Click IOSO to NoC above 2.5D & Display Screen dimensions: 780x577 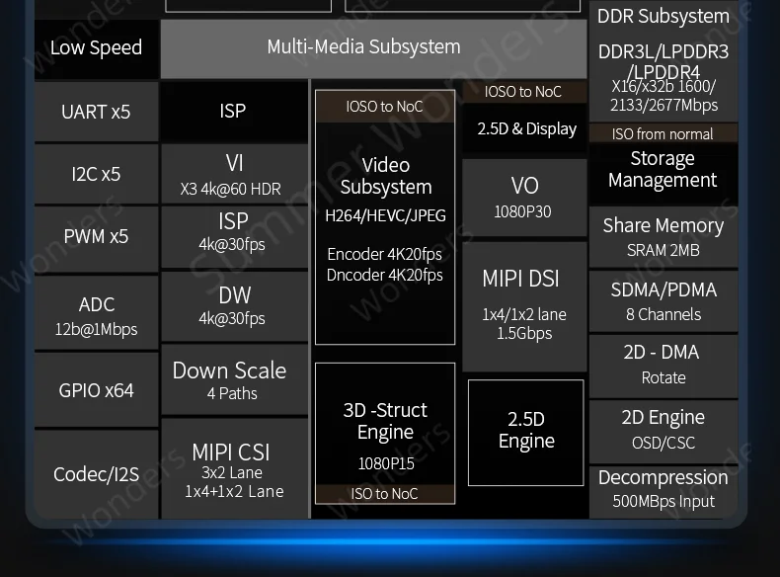(x=523, y=92)
